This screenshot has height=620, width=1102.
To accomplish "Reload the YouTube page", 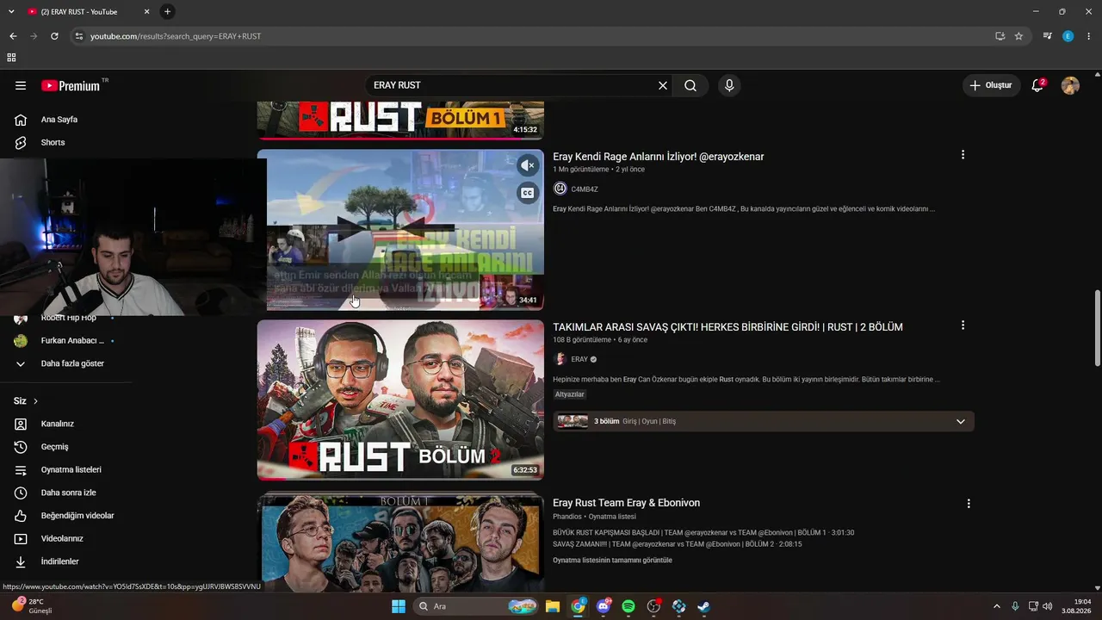I will tap(54, 36).
